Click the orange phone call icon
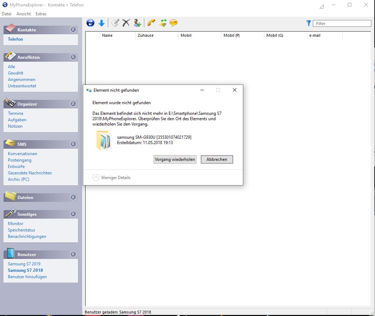The height and width of the screenshot is (316, 375). click(151, 23)
